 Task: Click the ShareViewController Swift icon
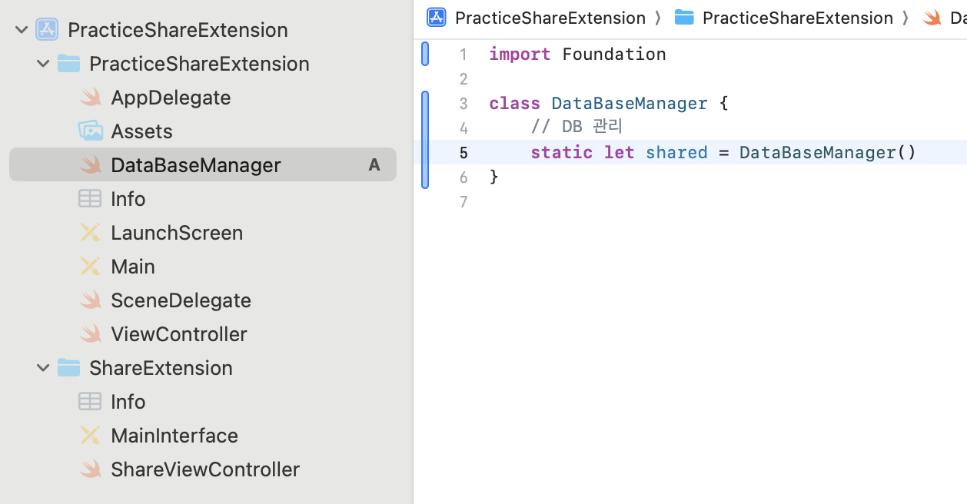pos(91,469)
